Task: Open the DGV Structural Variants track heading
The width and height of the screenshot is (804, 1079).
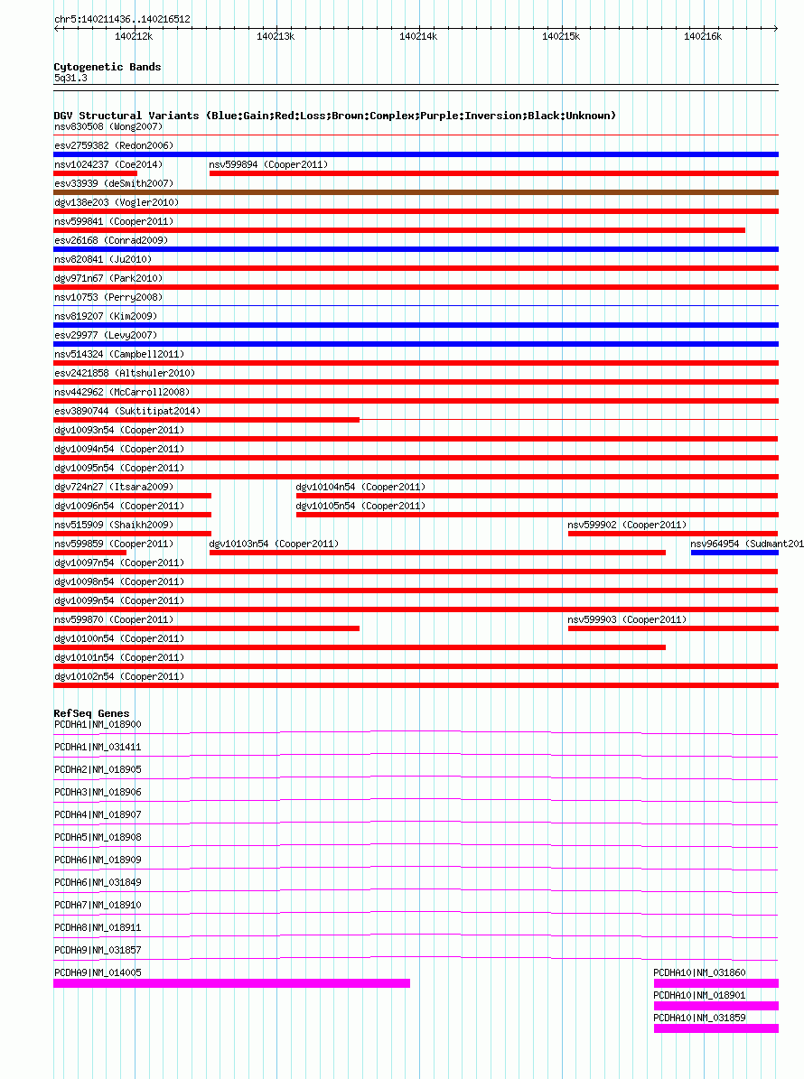Action: 334,116
